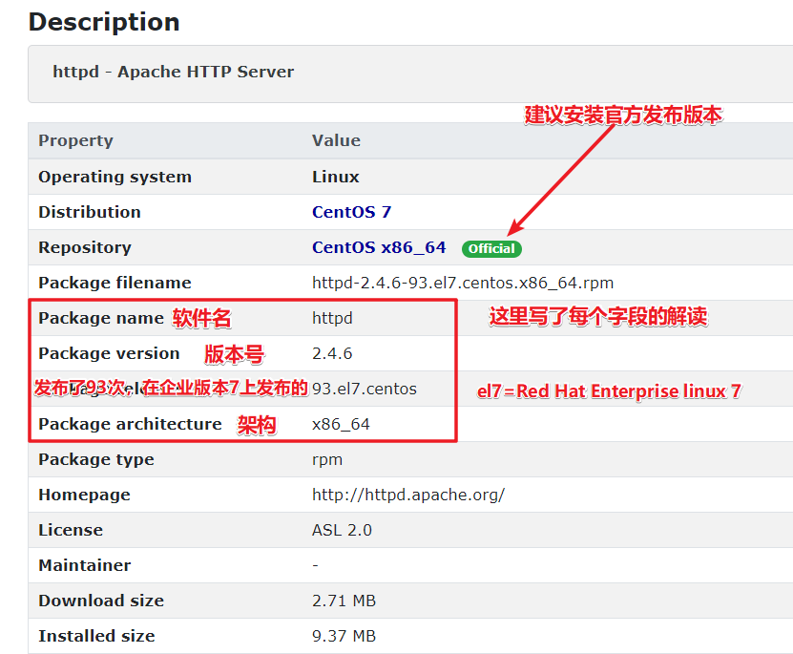793x654 pixels.
Task: Select download size value 2.71 MB
Action: [344, 601]
